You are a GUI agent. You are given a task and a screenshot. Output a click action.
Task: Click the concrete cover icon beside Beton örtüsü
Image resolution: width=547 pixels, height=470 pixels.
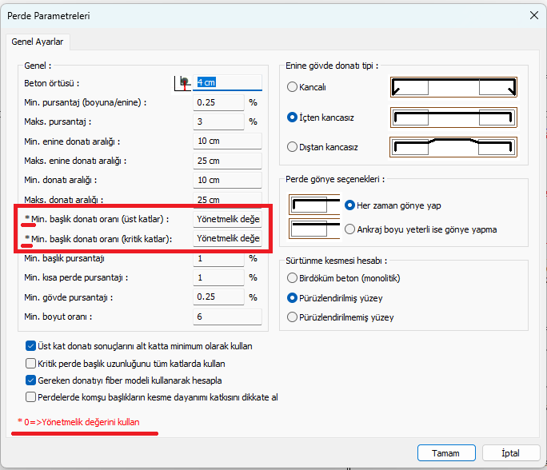tap(183, 82)
